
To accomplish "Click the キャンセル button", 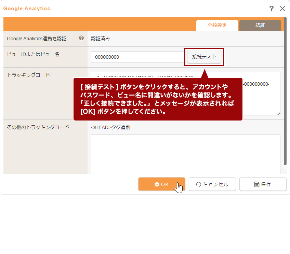I will coord(212,184).
